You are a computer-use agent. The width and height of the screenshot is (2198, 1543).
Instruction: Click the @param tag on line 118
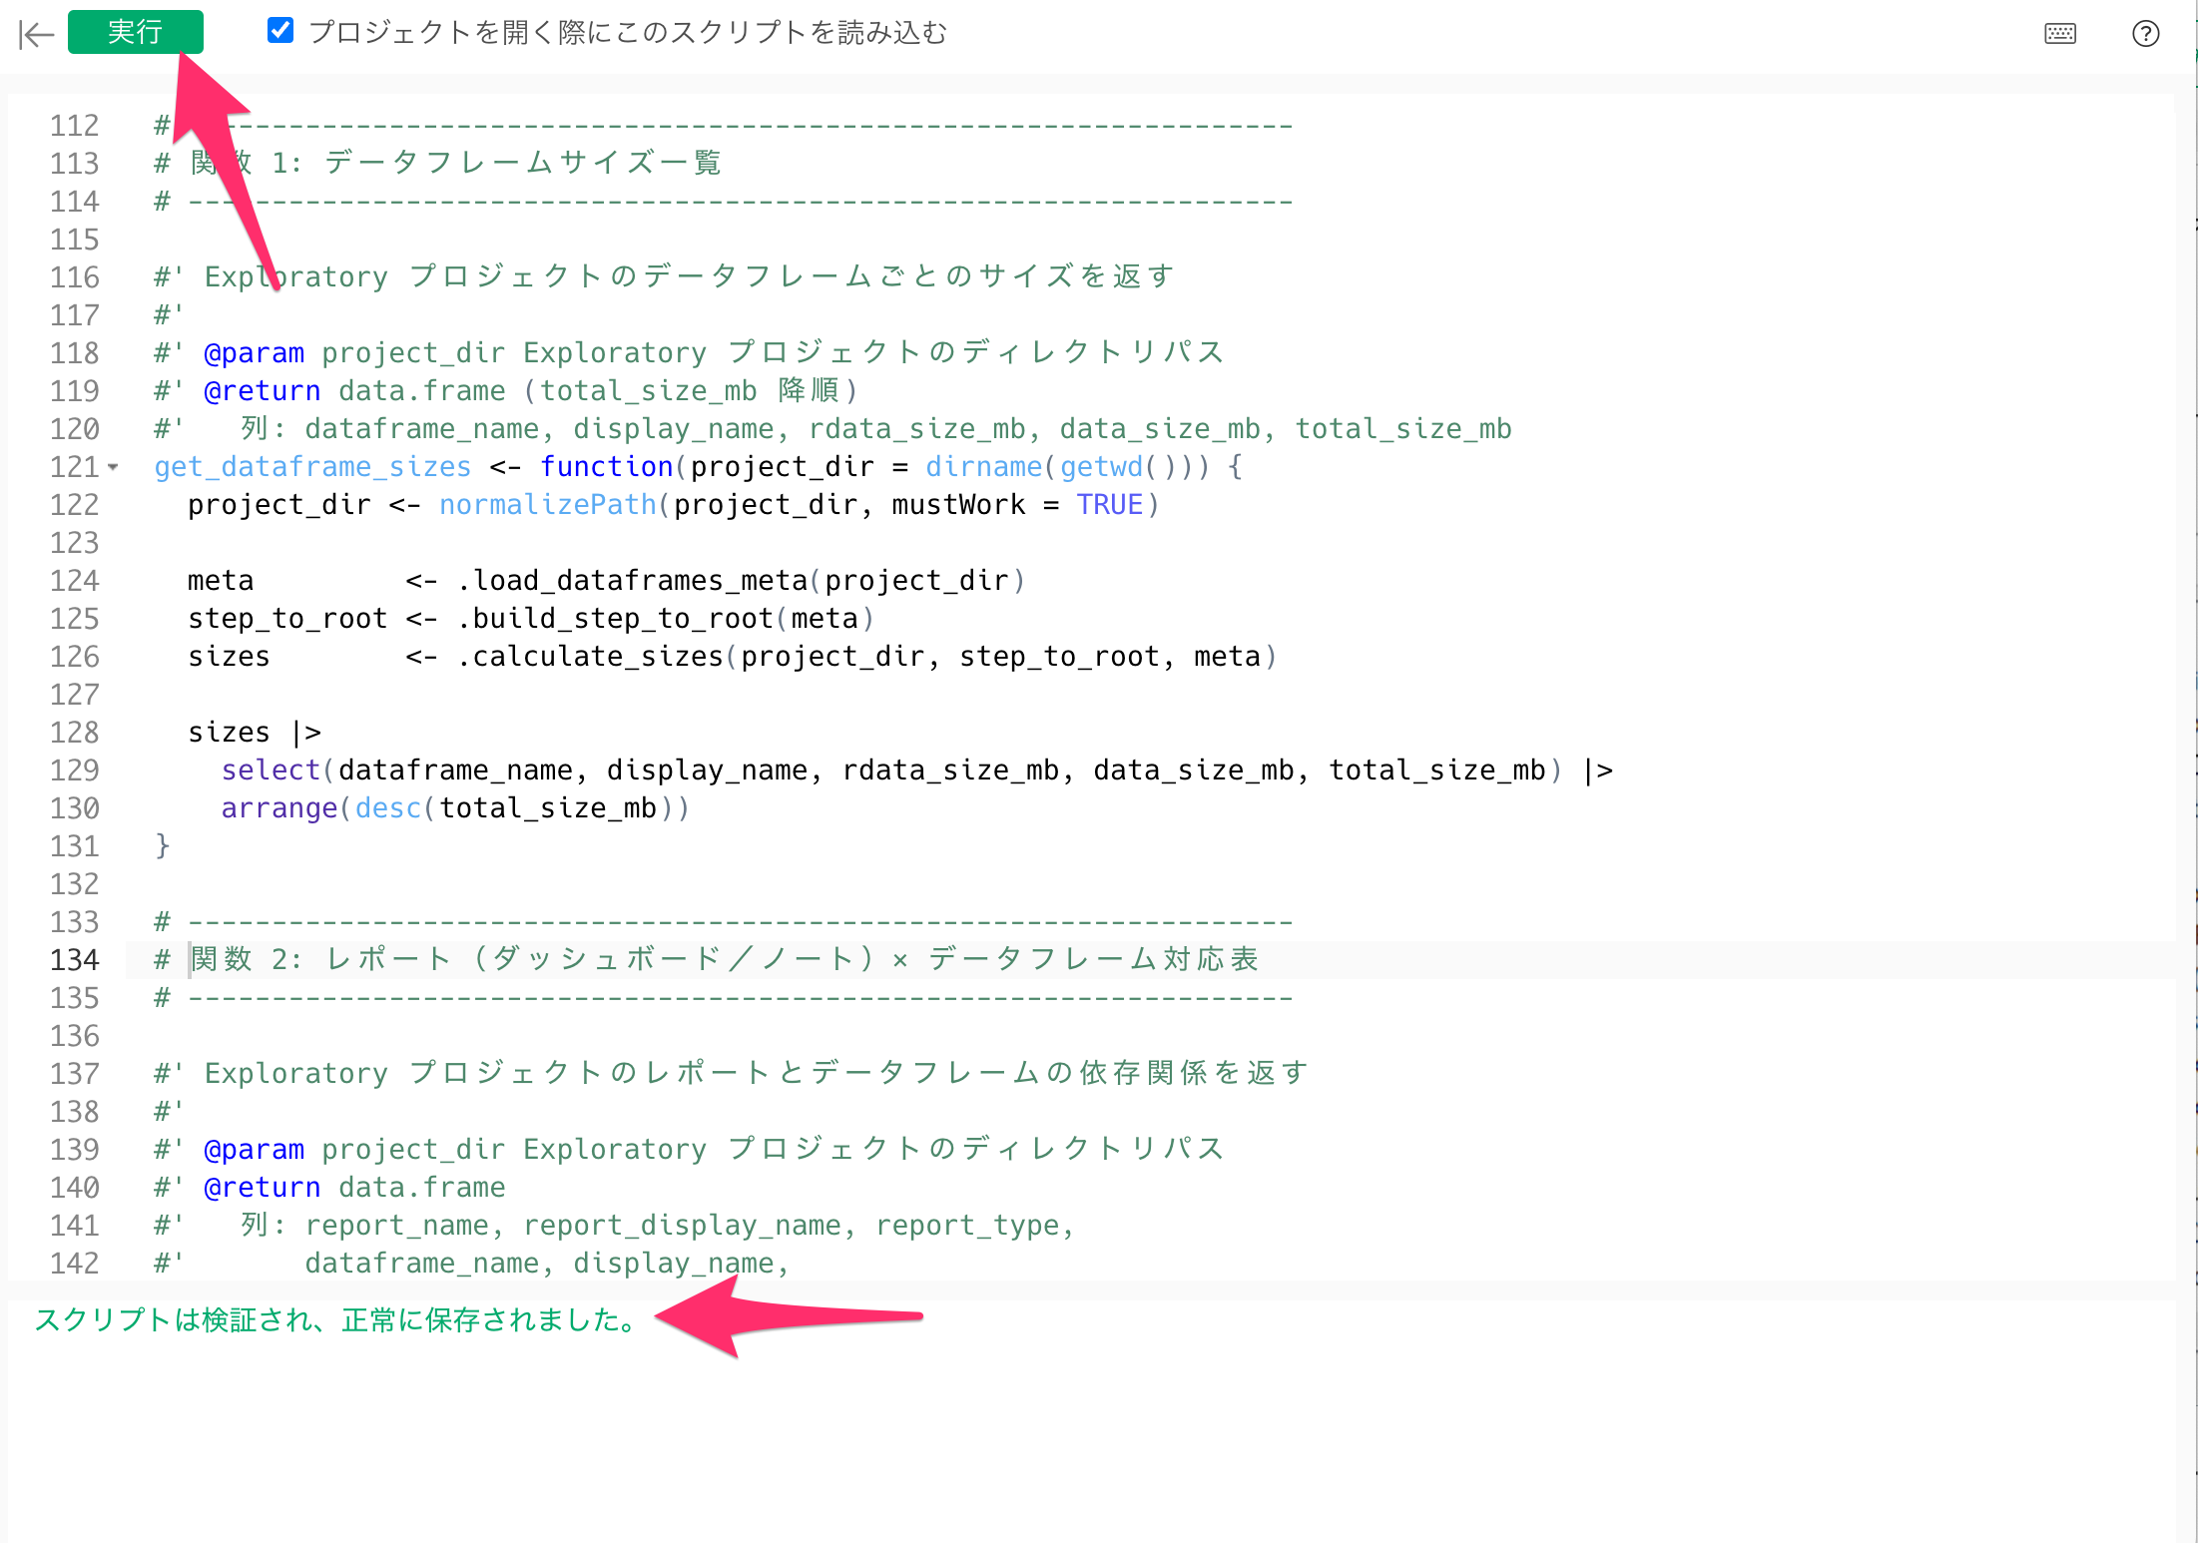click(x=254, y=353)
